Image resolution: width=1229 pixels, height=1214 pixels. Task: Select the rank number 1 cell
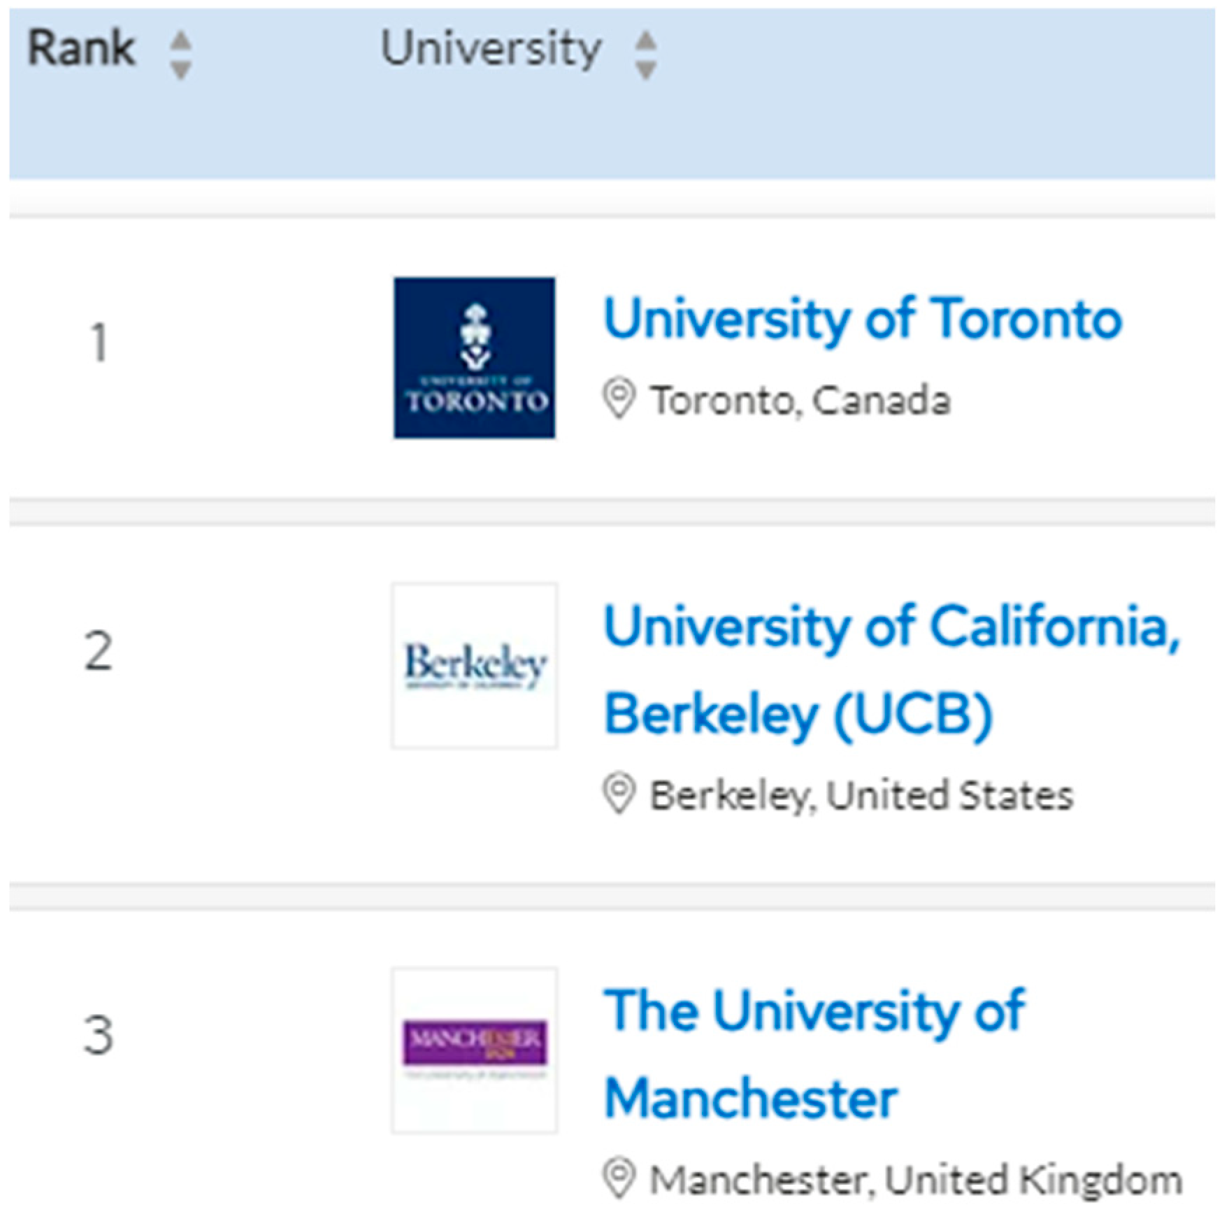[99, 343]
